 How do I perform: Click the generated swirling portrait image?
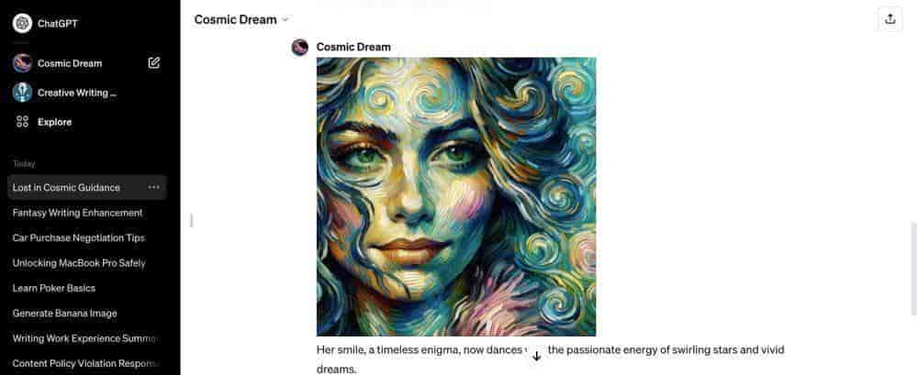coord(456,197)
